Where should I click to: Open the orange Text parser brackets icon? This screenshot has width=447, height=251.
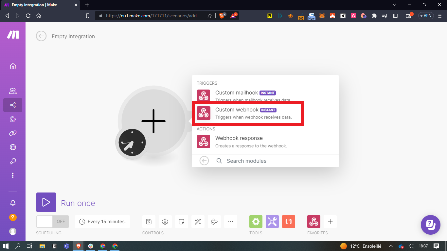tap(289, 222)
